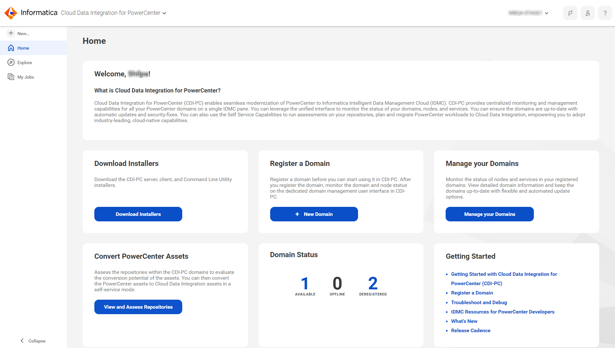Click the Domain Status card title

[x=294, y=255]
